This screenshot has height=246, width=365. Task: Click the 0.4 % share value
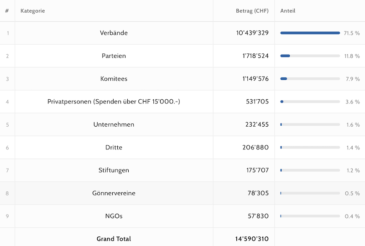(x=352, y=216)
